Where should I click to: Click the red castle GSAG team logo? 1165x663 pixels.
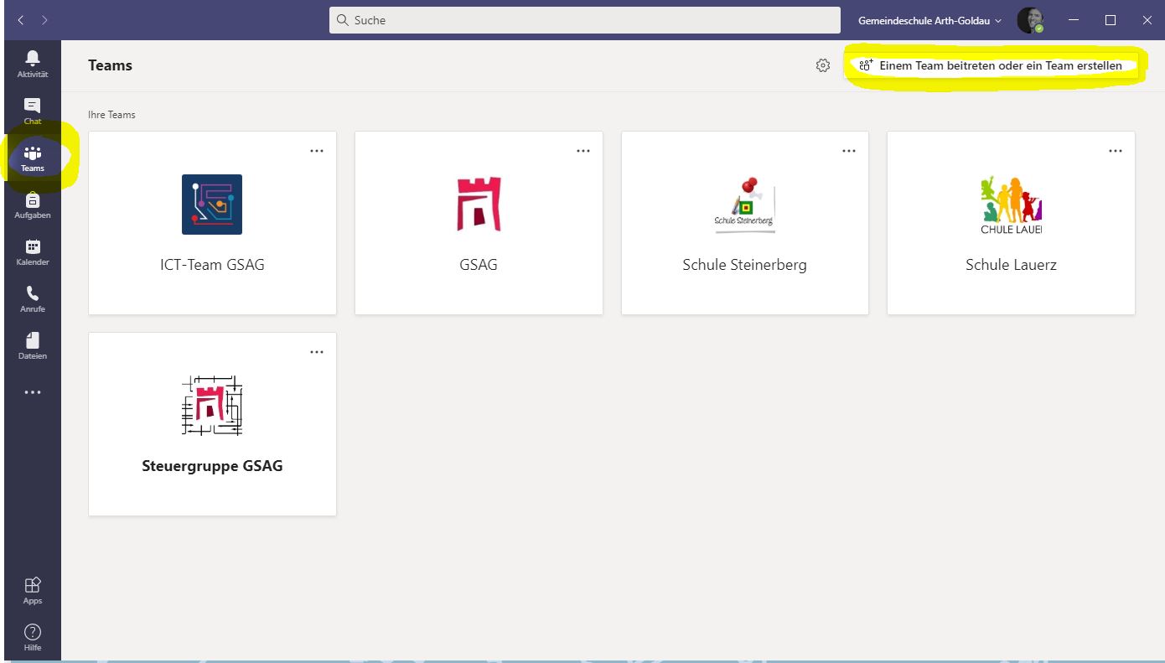(x=479, y=205)
